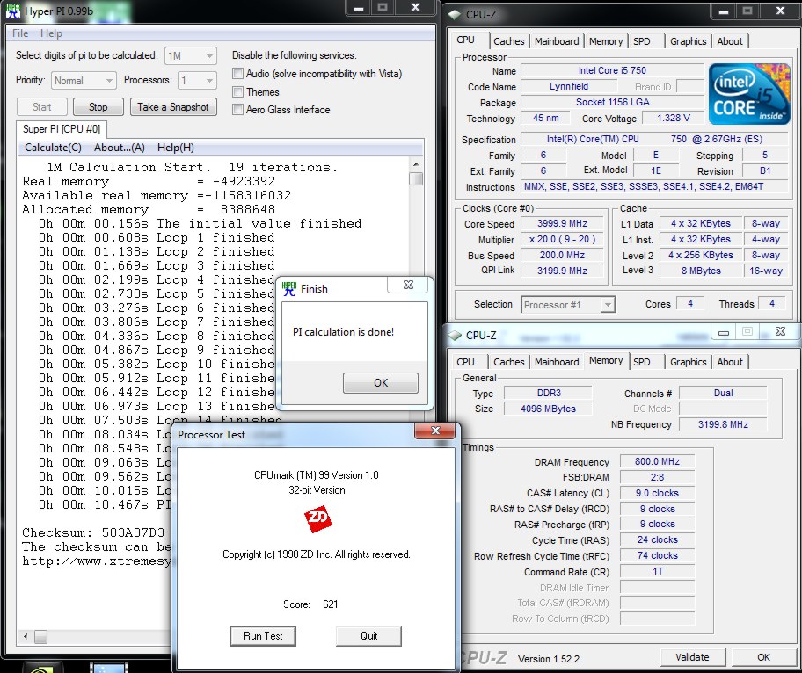
Task: Open the Calculate(C) menu
Action: click(x=53, y=148)
